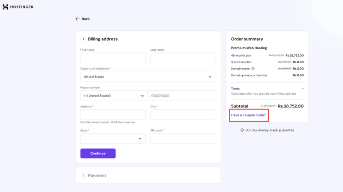Viewport: 343px width, 192px height.
Task: Click the 'Domain privacy protection' label
Action: point(249,76)
